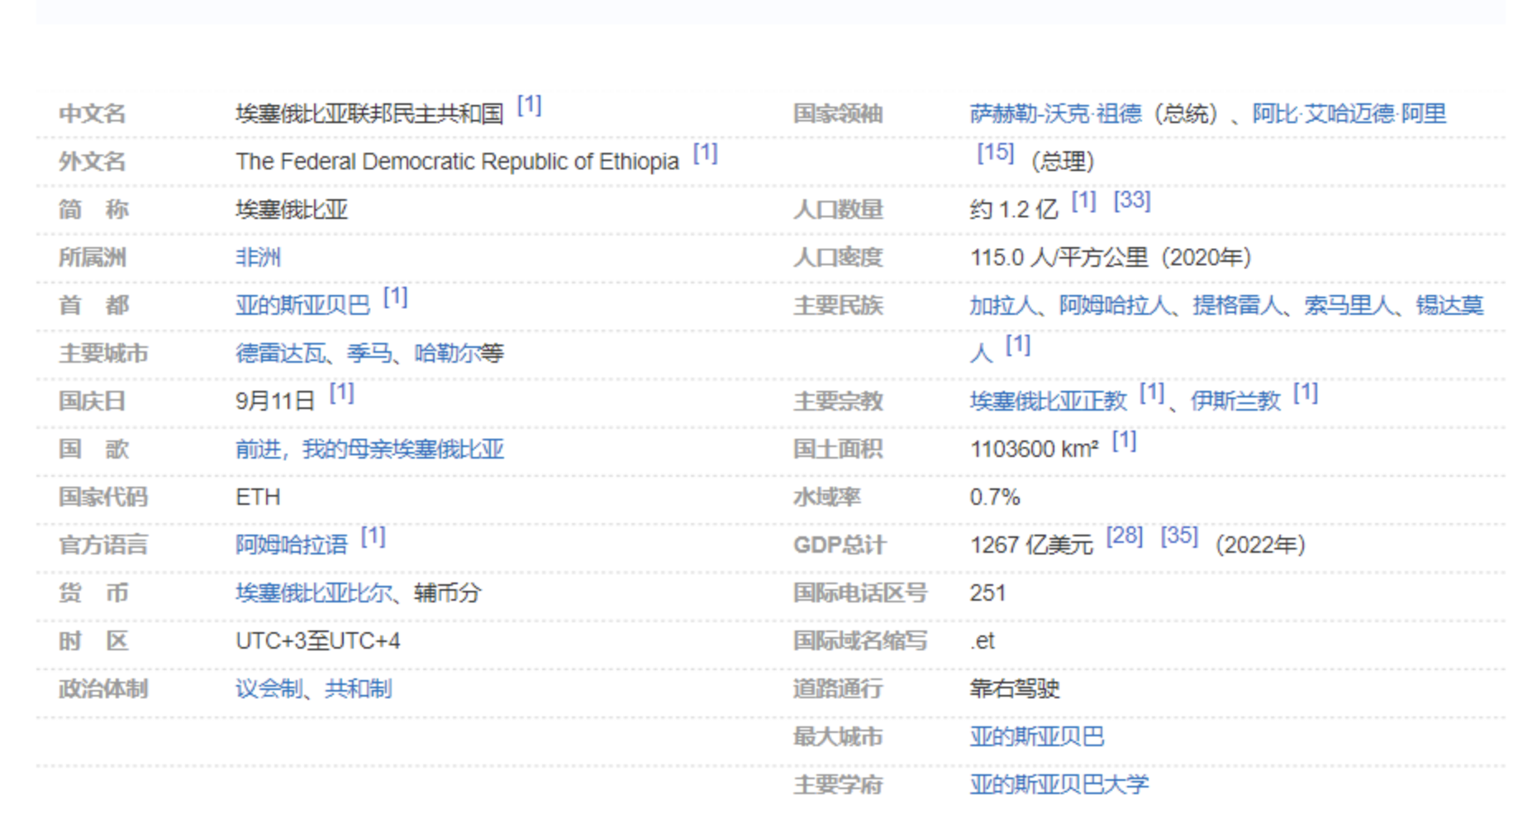Screen dimensions: 1537x823
Task: Click the 伊斯兰教 religion link
Action: pos(1235,402)
